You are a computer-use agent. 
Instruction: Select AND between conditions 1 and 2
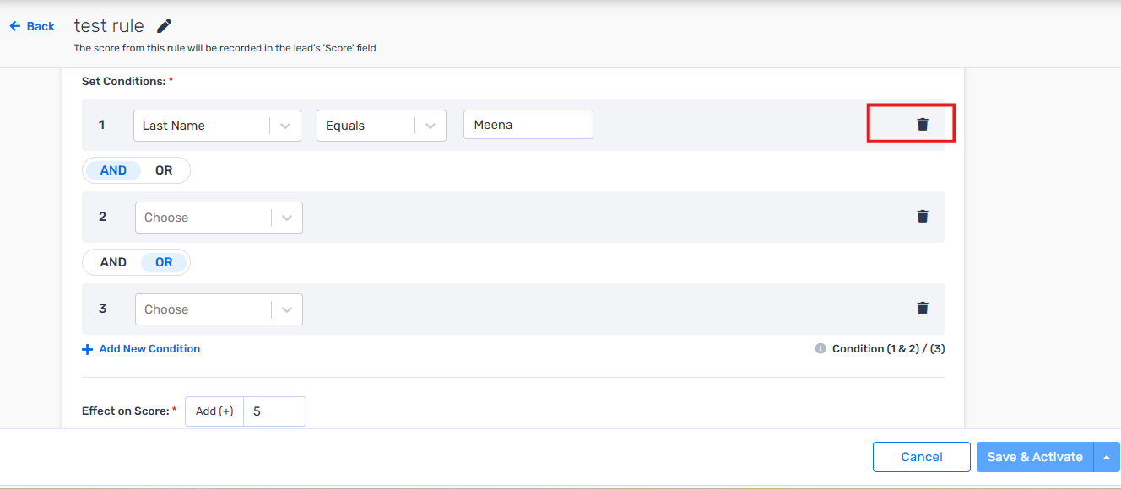pyautogui.click(x=113, y=170)
